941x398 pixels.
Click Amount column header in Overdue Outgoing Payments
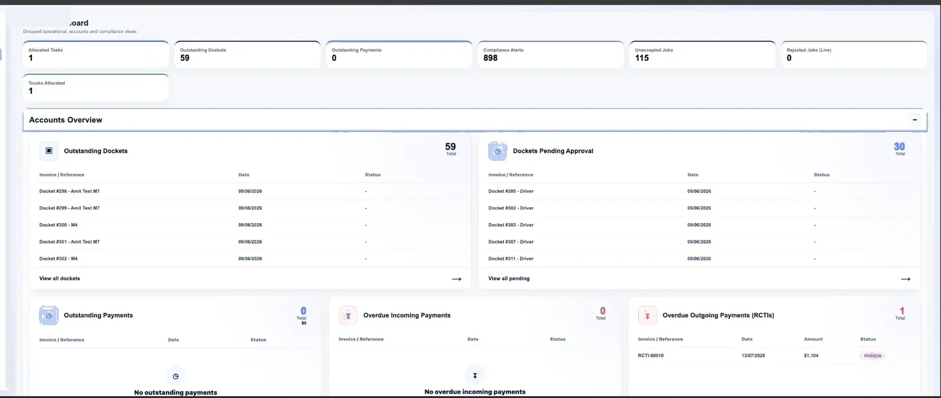pos(813,339)
